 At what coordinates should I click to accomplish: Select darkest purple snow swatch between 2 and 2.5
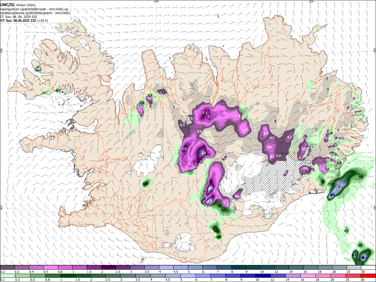pyautogui.click(x=108, y=268)
